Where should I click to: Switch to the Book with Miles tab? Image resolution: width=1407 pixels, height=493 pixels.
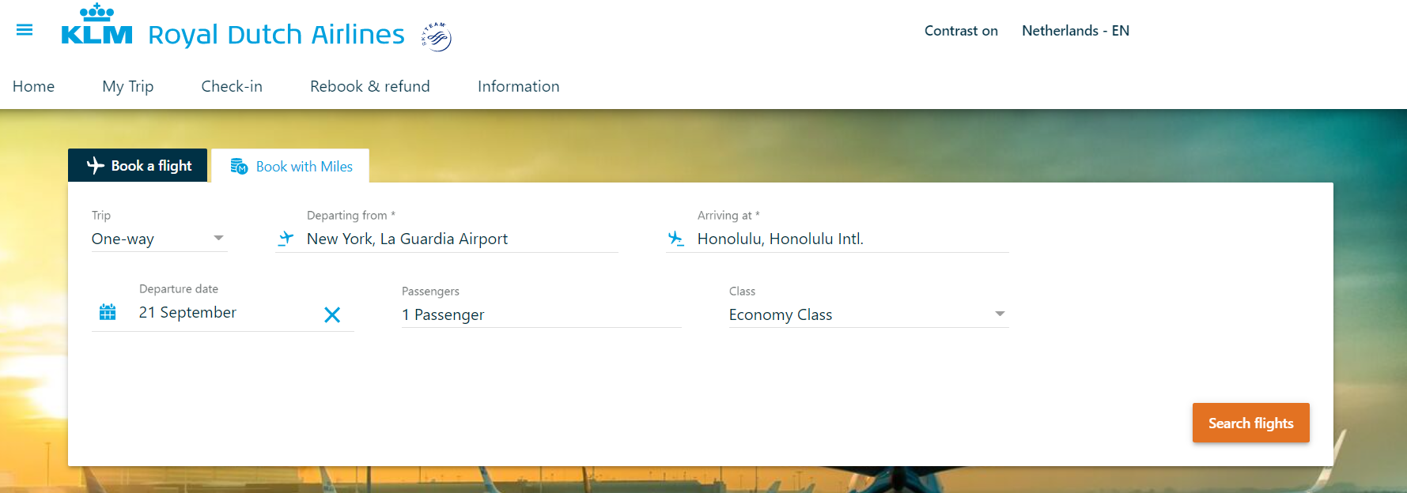(304, 166)
